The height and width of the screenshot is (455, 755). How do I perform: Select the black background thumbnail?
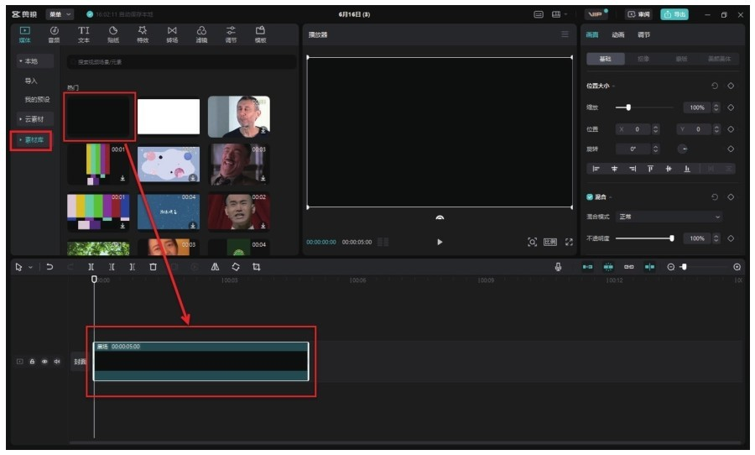99,117
